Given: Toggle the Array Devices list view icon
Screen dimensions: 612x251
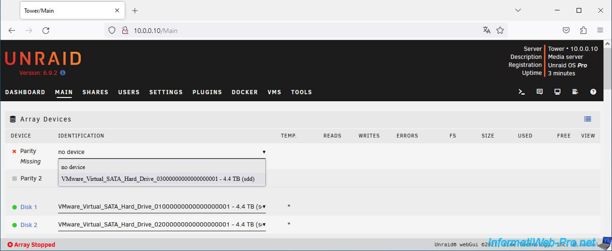Looking at the screenshot, I should pos(587,119).
